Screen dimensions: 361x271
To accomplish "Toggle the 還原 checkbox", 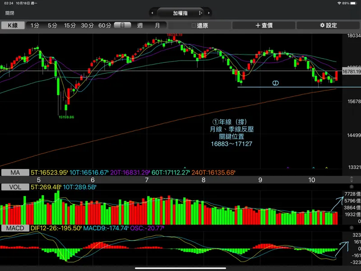I will pos(194,25).
